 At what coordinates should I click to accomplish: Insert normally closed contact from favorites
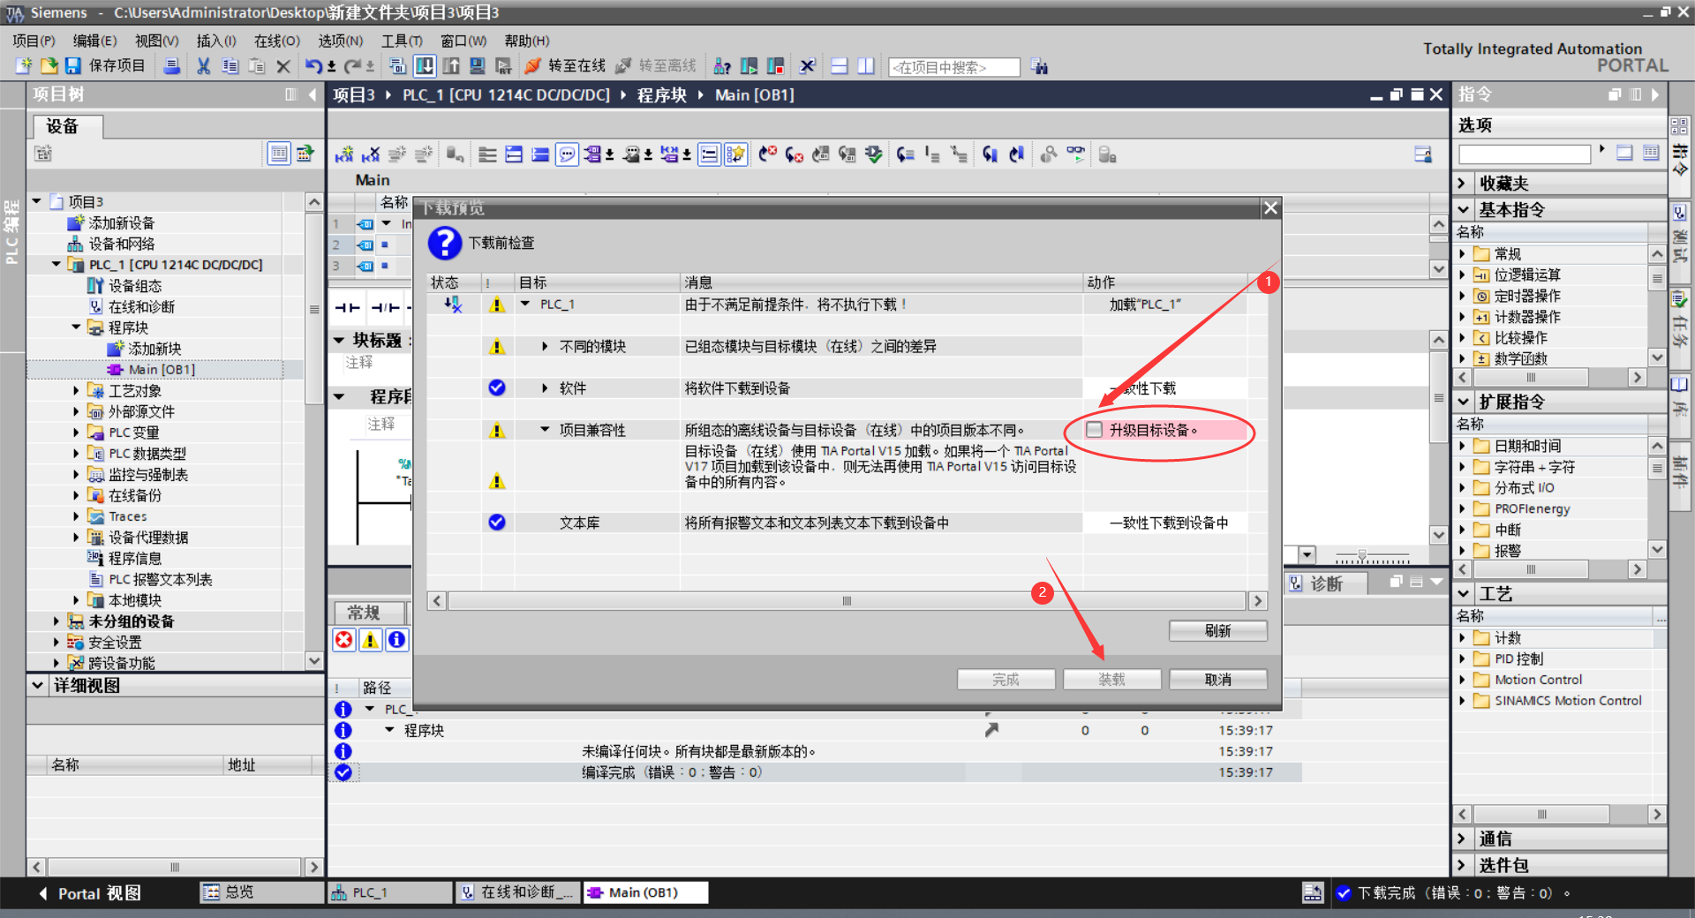click(385, 307)
